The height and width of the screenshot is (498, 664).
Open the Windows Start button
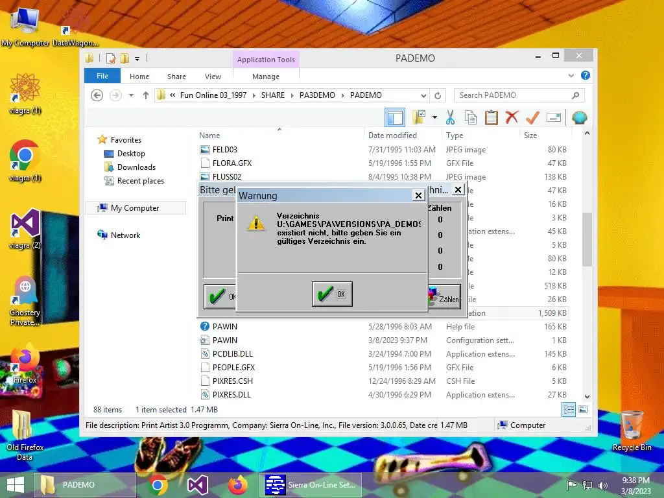16,485
